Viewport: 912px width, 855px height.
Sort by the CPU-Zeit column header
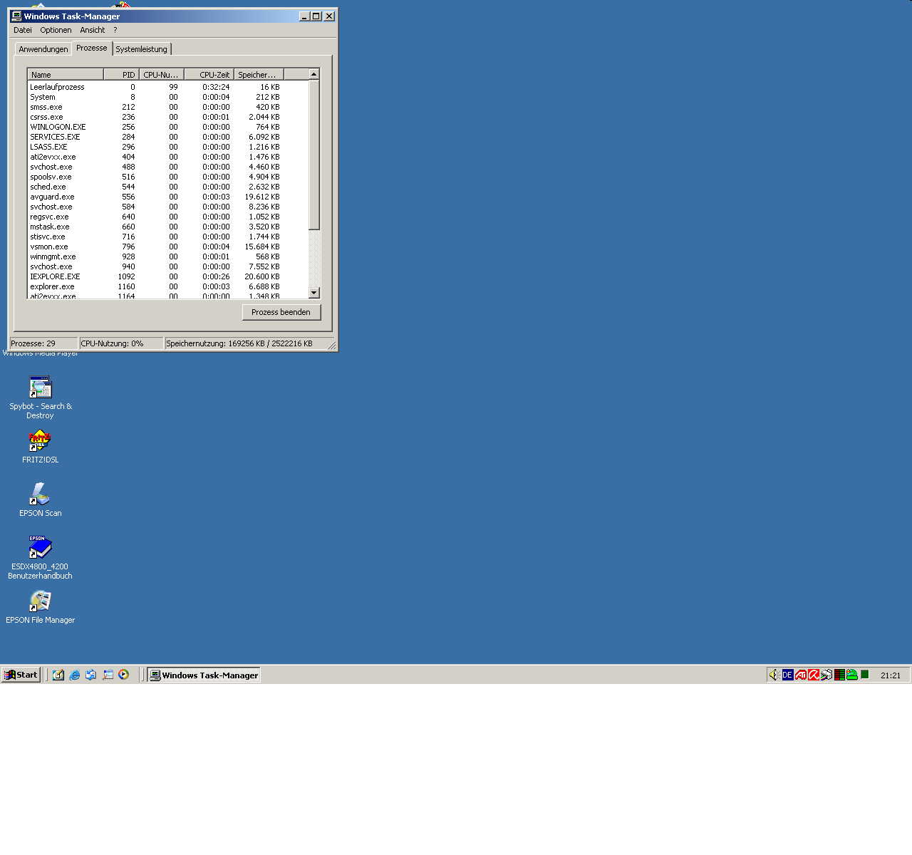209,74
